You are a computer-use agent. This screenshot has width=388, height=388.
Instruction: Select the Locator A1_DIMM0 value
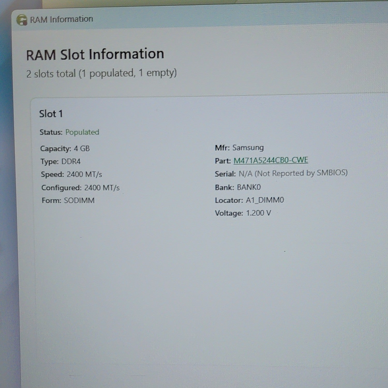(x=265, y=200)
